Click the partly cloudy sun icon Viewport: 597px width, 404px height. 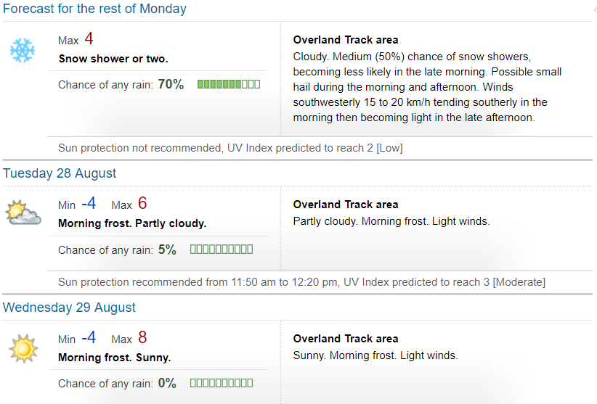tap(23, 213)
